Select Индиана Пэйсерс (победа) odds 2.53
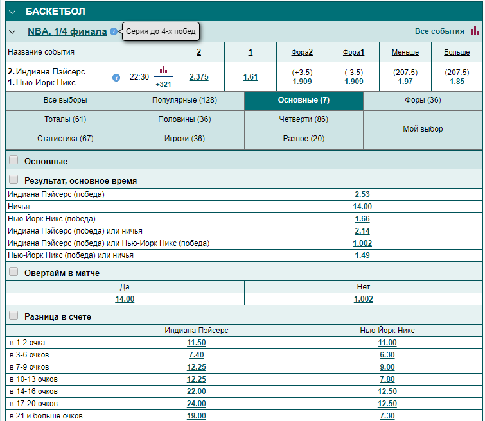 362,194
